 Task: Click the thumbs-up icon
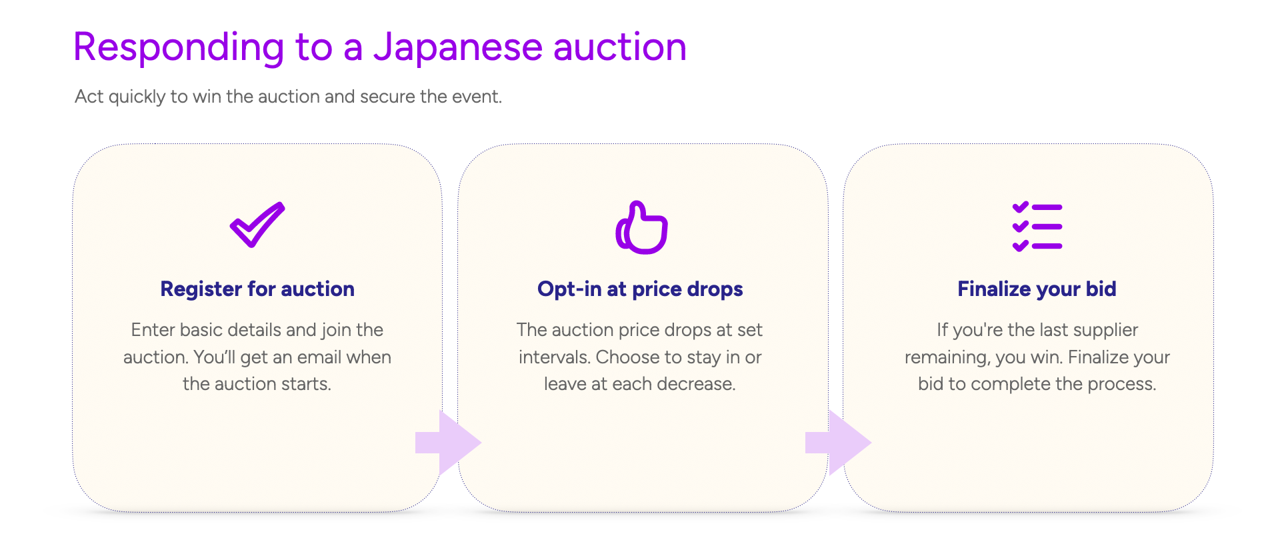click(641, 227)
